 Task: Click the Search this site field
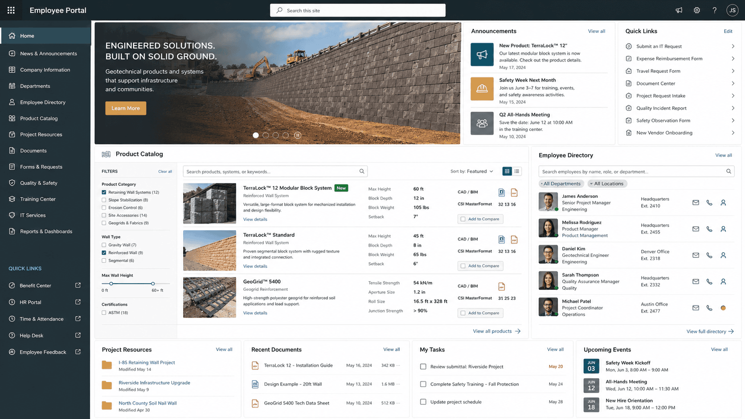tap(358, 10)
